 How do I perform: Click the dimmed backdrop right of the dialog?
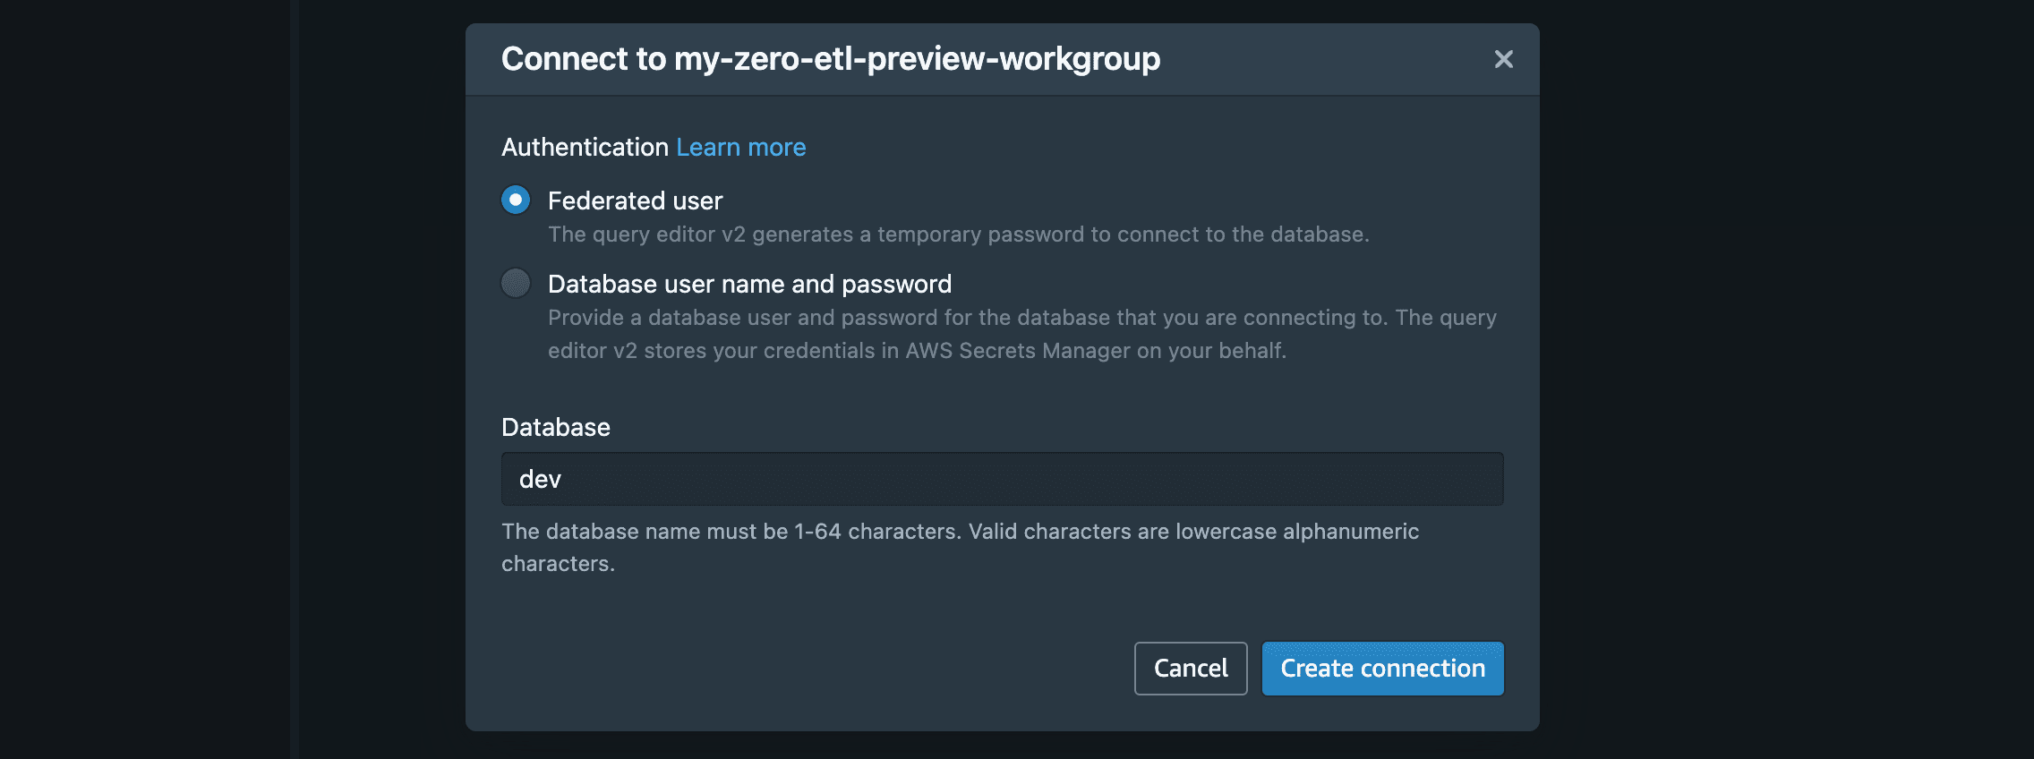(1786, 379)
